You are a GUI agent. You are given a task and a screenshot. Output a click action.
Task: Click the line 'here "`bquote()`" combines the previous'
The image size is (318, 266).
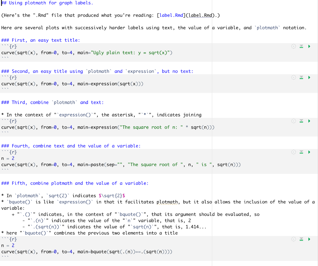89,233
